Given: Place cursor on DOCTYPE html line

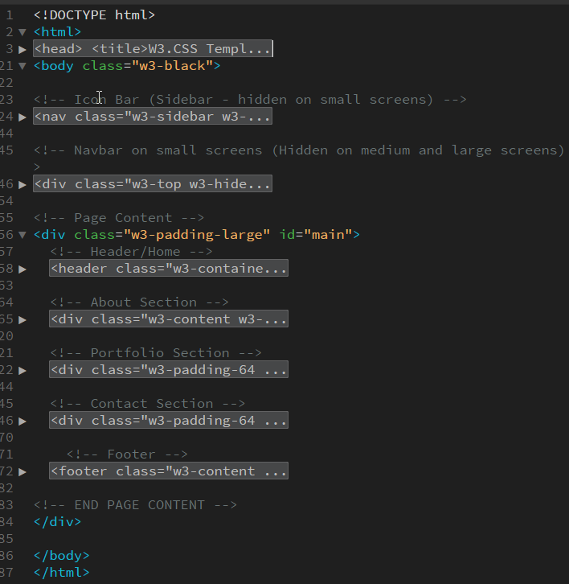Looking at the screenshot, I should (94, 14).
